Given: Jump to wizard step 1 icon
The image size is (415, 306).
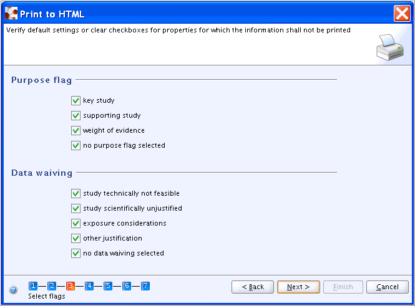Looking at the screenshot, I should click(x=33, y=285).
